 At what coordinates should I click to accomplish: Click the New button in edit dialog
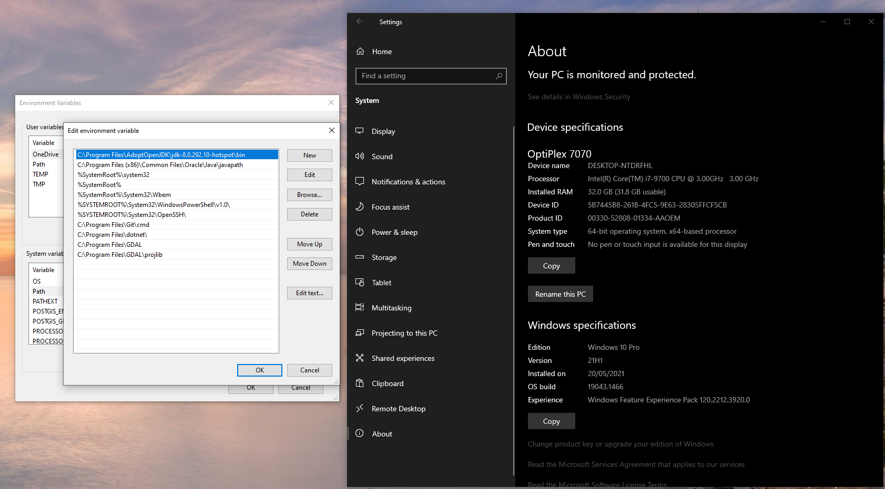tap(310, 155)
